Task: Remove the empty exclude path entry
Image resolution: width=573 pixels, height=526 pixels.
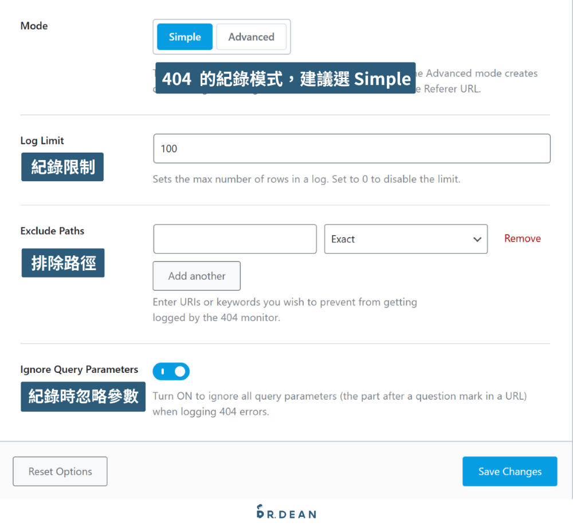Action: click(522, 238)
